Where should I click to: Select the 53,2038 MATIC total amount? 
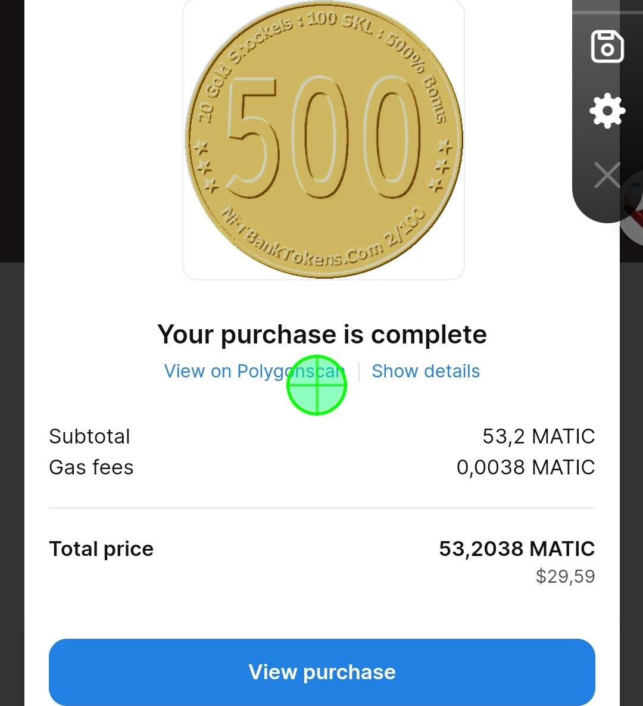517,549
